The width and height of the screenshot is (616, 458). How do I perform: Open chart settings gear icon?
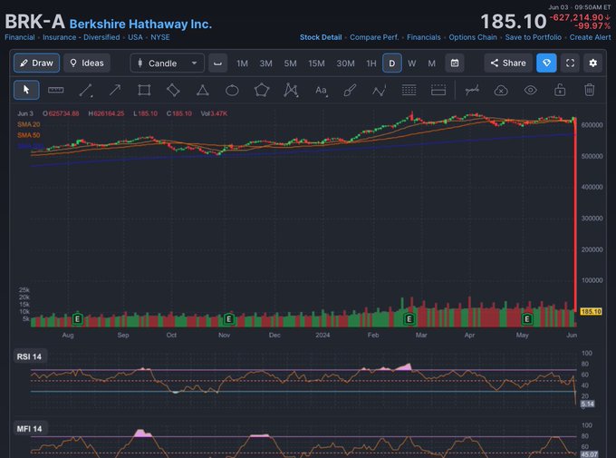[x=593, y=63]
